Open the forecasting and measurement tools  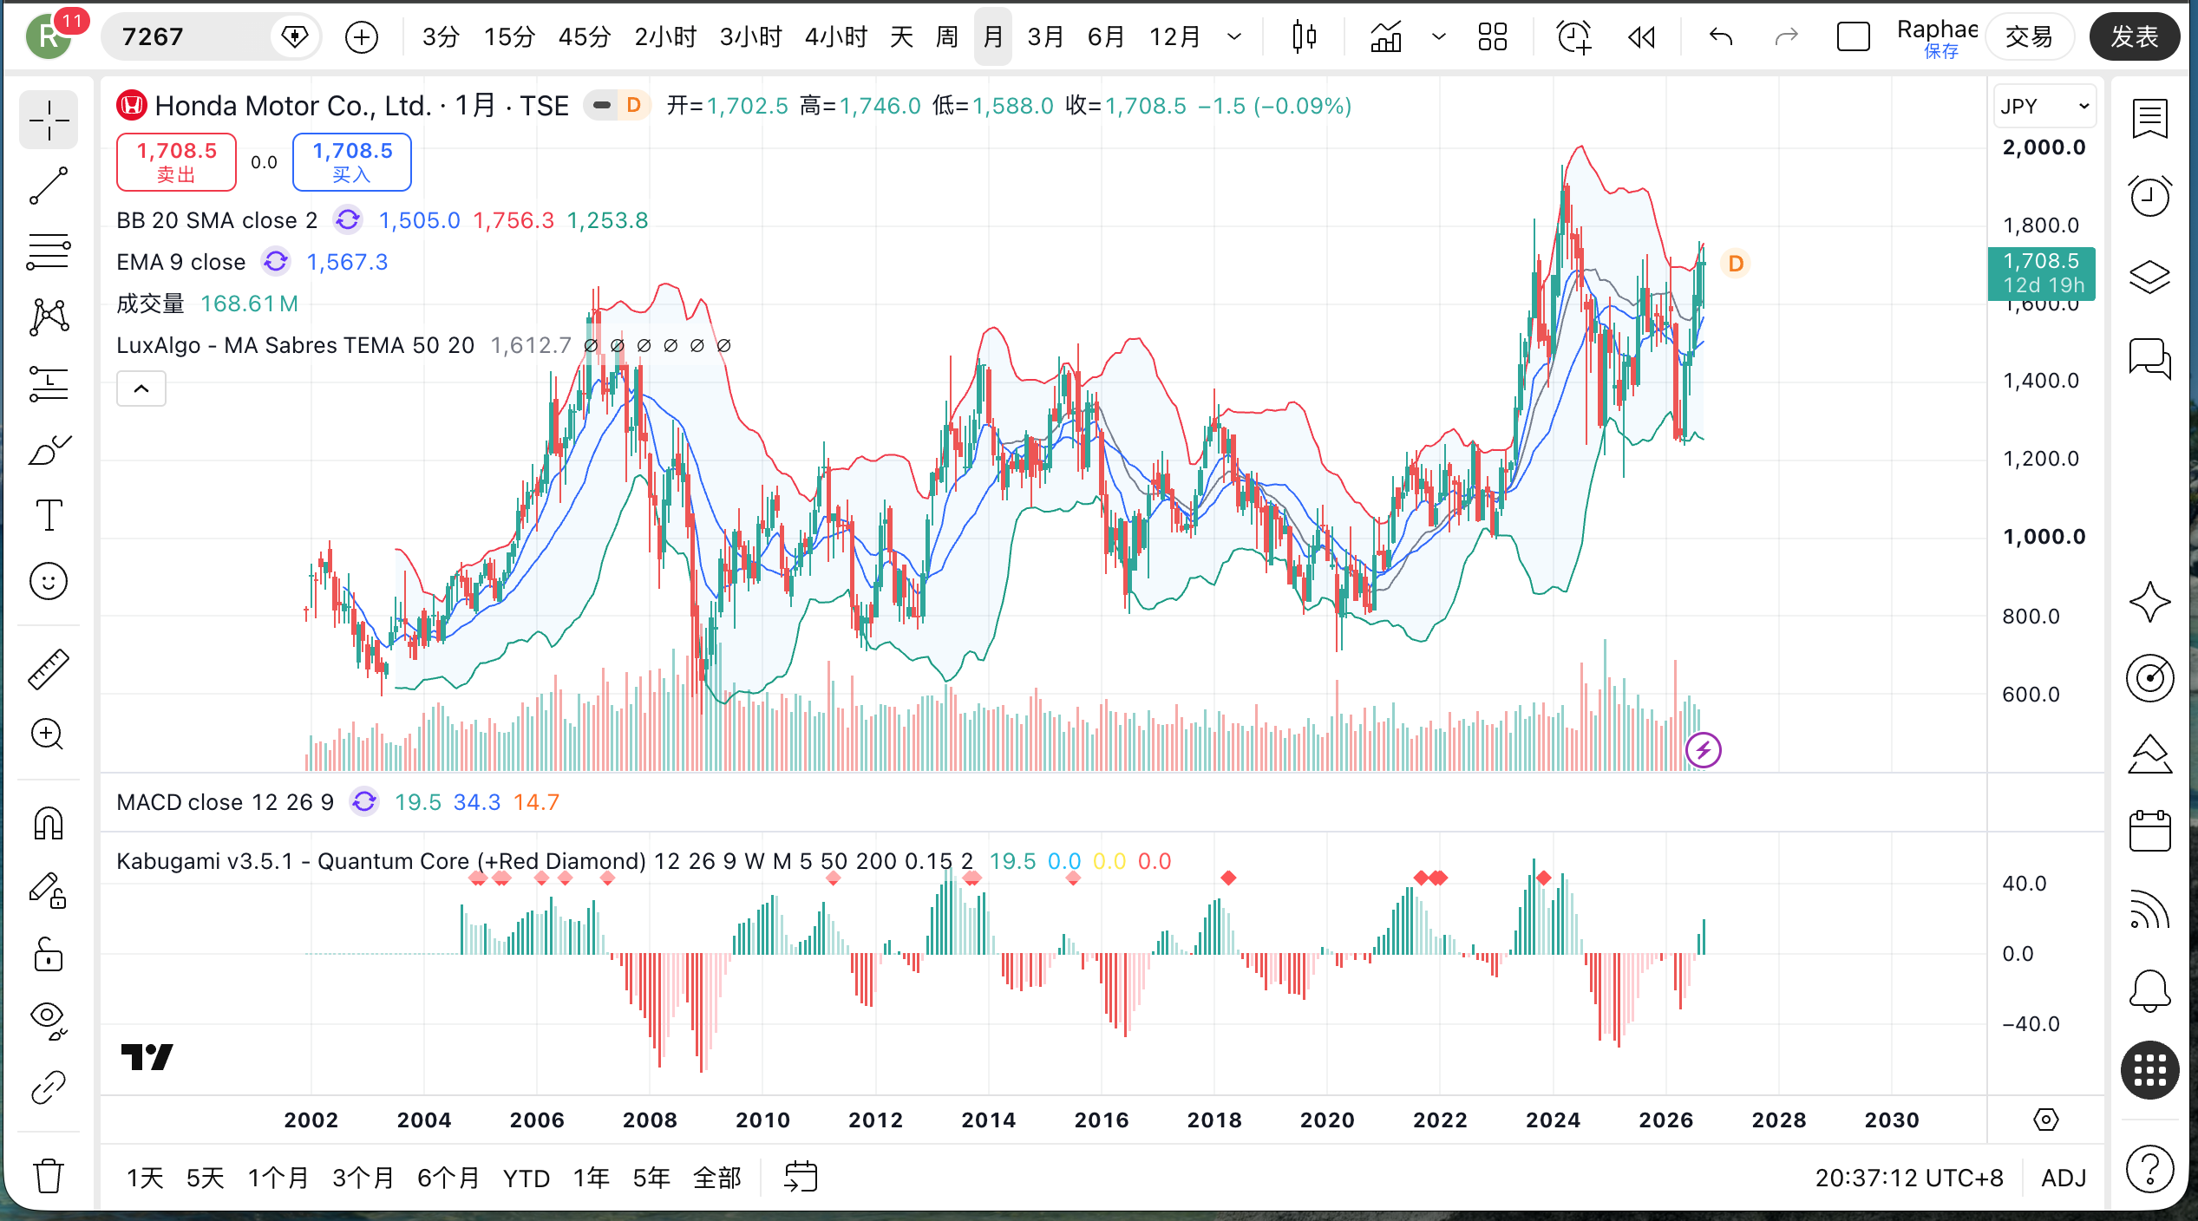pos(49,383)
